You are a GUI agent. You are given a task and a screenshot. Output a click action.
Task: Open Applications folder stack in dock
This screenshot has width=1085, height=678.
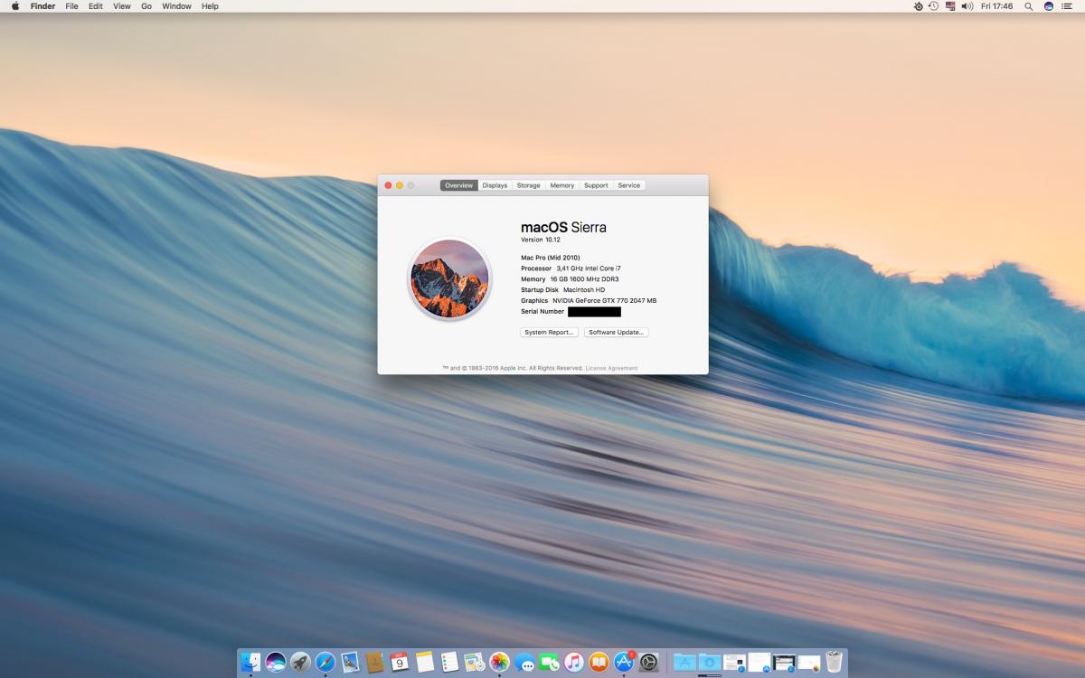tap(684, 663)
